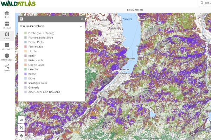Go to Start in the sidebar
Image resolution: width=211 pixels, height=140 pixels.
point(7,14)
